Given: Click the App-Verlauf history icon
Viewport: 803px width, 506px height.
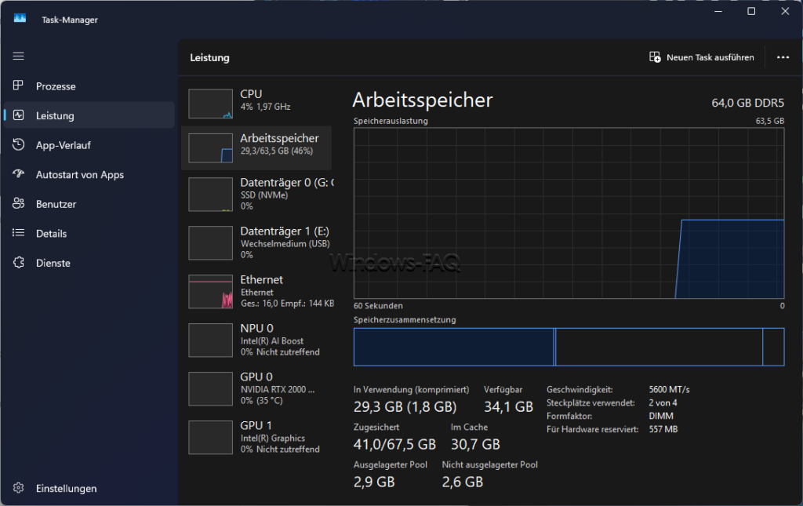Looking at the screenshot, I should (x=19, y=144).
